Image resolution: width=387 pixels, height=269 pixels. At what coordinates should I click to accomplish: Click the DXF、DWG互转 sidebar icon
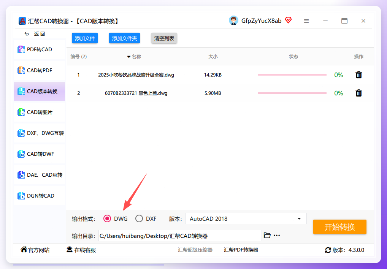pyautogui.click(x=21, y=133)
